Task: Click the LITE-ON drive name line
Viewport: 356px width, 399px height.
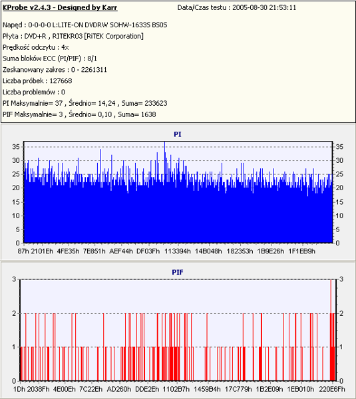Action: [85, 25]
